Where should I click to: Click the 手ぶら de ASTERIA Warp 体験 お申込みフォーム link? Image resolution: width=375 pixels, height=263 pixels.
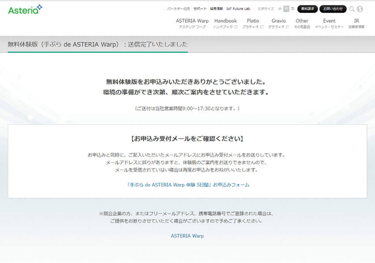[188, 185]
